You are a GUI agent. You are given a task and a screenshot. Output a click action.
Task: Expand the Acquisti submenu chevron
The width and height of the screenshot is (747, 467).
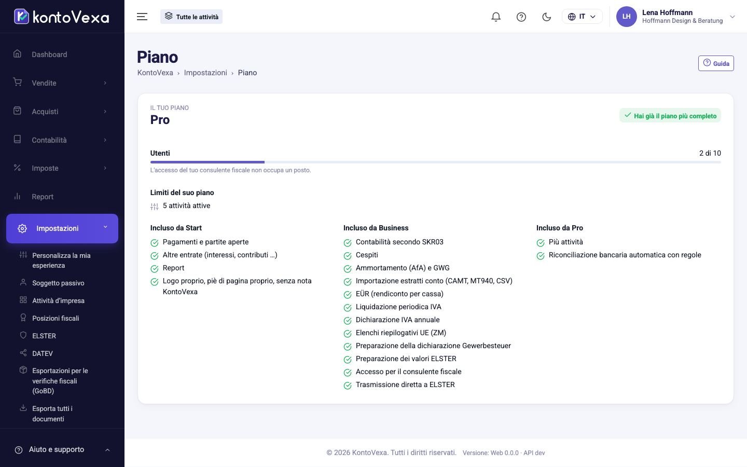[x=105, y=112]
